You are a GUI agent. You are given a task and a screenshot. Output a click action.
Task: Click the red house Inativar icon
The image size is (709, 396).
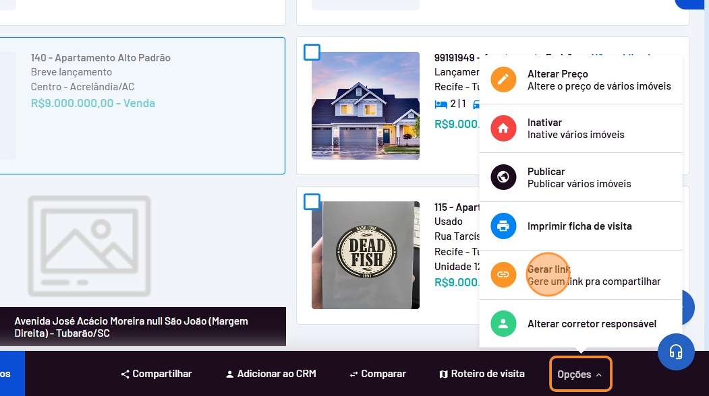[x=503, y=128]
